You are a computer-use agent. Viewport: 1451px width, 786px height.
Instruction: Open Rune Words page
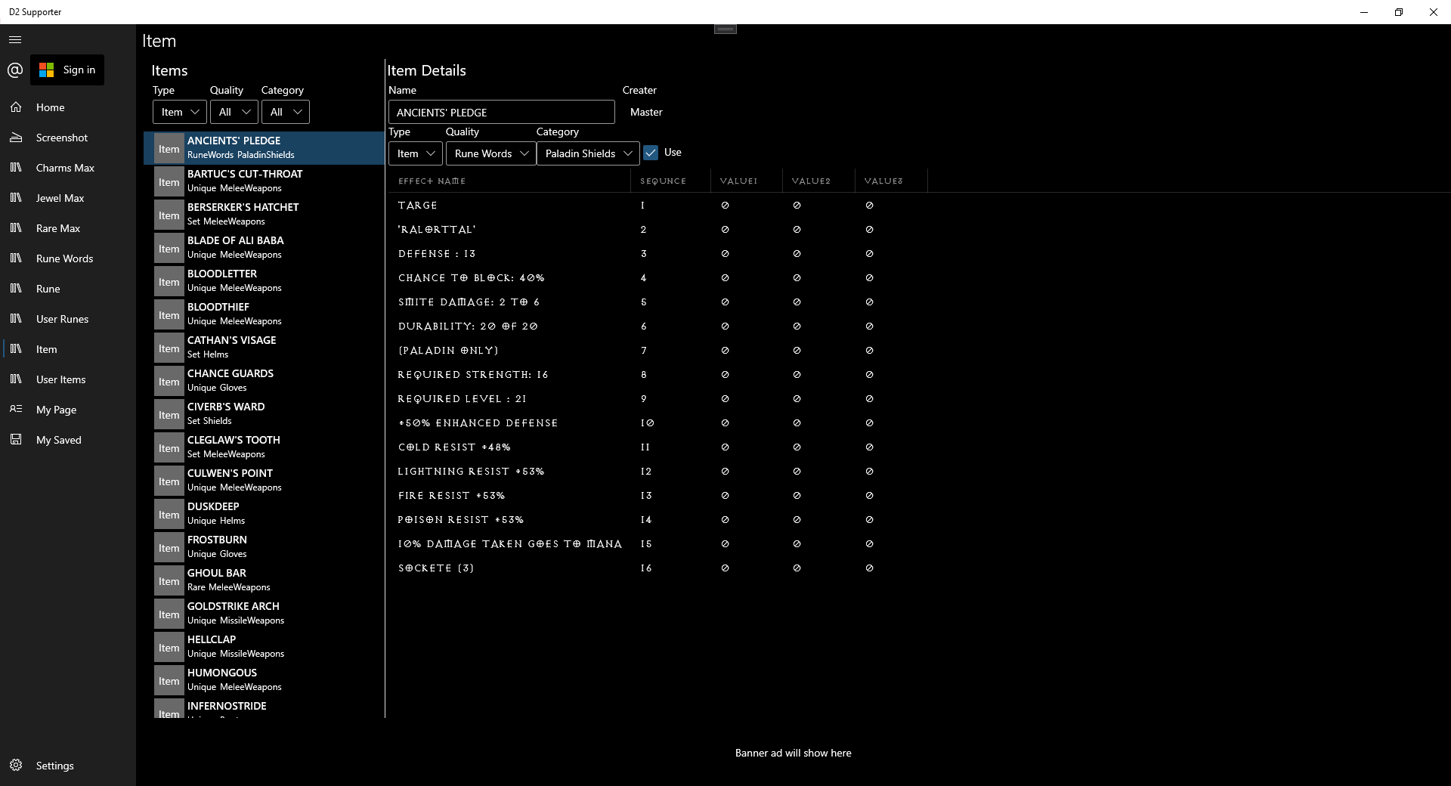[x=68, y=258]
